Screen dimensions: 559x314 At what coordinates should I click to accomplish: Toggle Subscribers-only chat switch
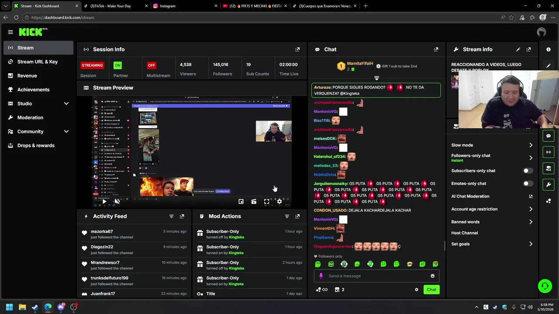pos(528,171)
